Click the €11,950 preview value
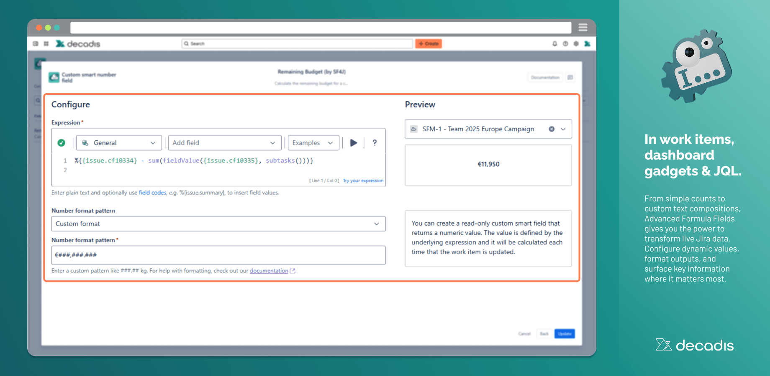This screenshot has width=770, height=376. [488, 164]
